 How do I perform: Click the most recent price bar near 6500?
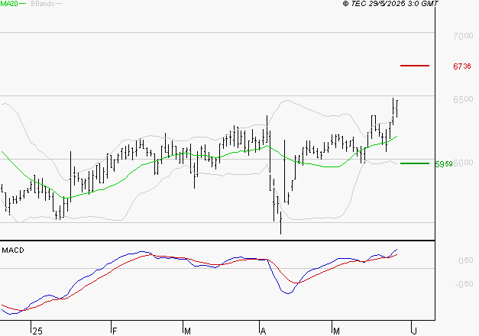(396, 108)
